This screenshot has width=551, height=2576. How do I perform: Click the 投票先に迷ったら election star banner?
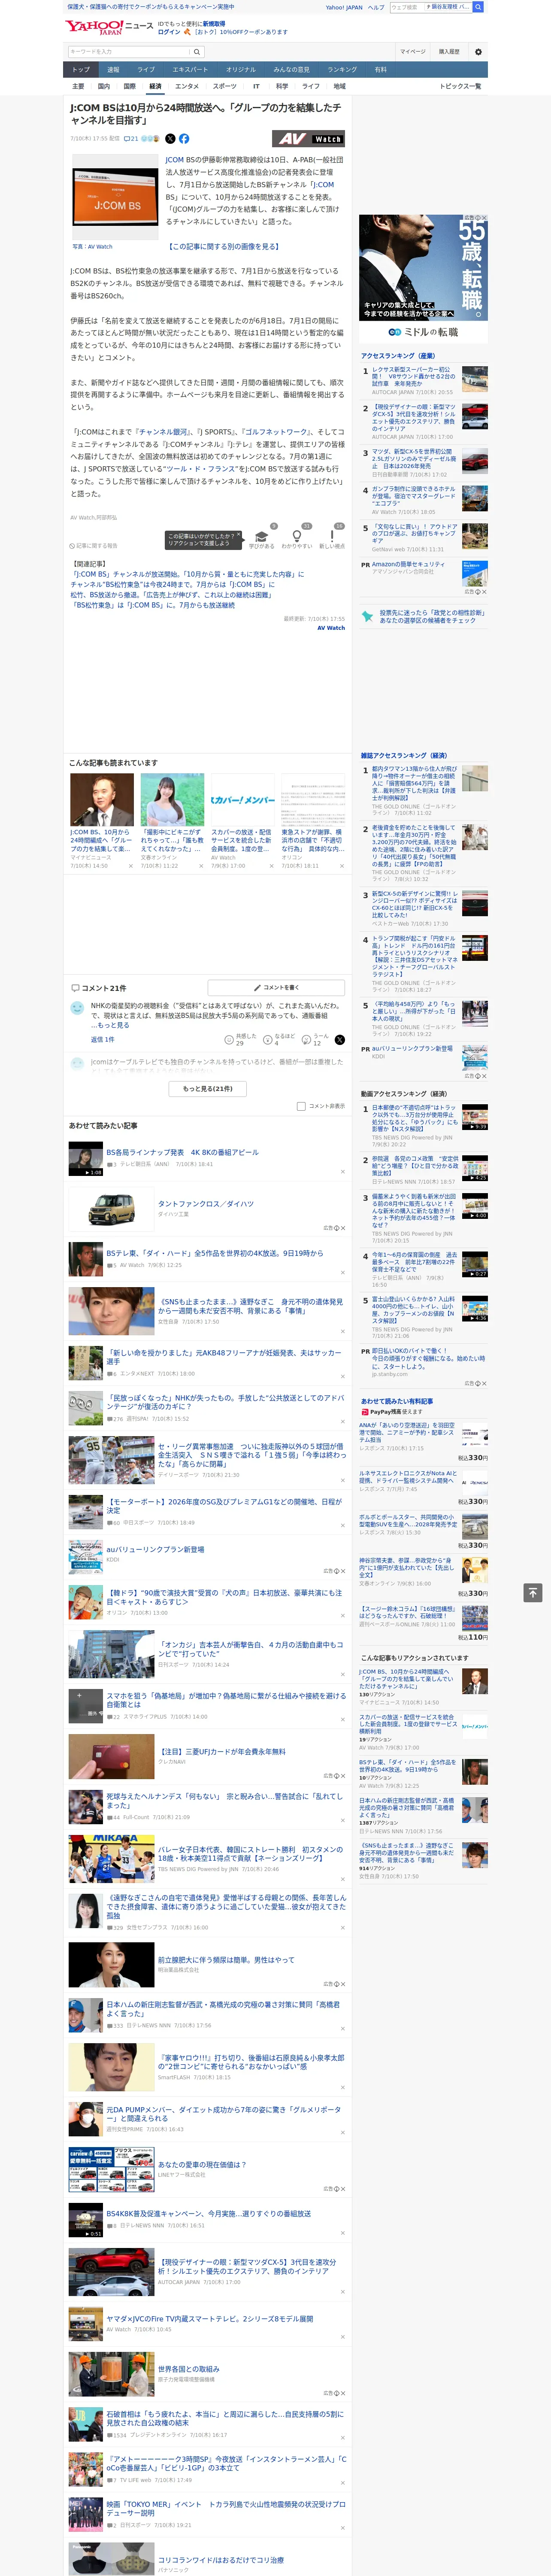424,617
